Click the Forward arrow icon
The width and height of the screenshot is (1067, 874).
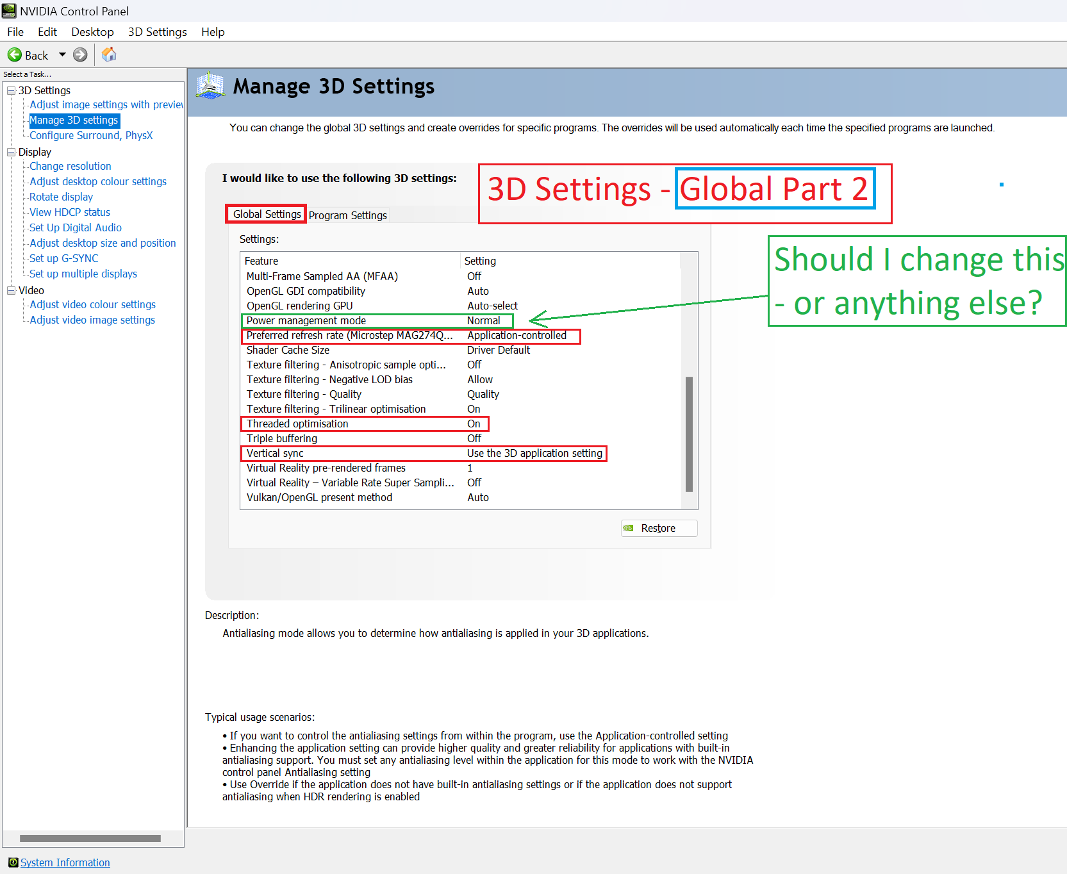click(80, 55)
